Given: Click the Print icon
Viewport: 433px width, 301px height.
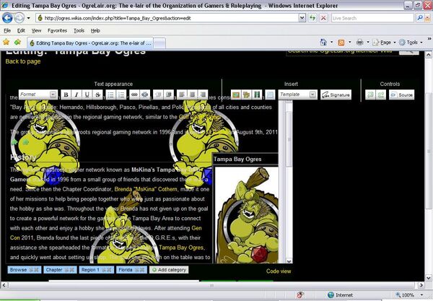Looking at the screenshot, I should click(359, 43).
